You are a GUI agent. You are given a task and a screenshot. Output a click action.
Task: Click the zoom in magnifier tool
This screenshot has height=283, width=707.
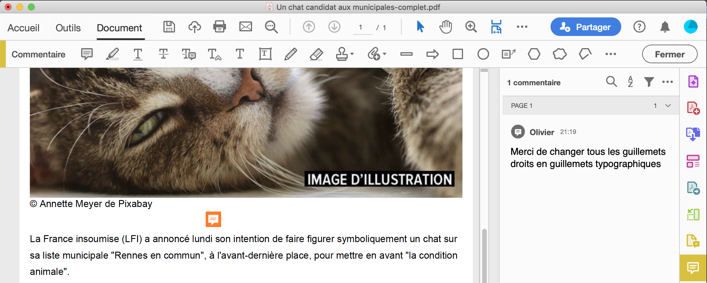pos(471,27)
